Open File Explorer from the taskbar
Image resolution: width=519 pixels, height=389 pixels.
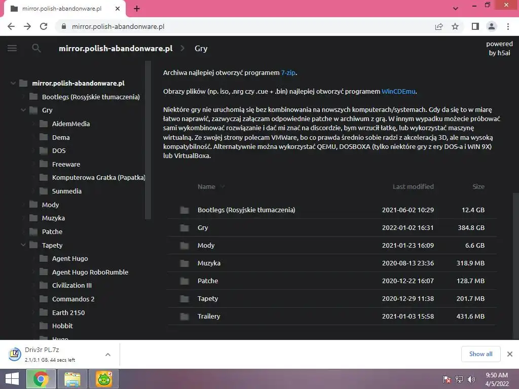click(x=72, y=379)
